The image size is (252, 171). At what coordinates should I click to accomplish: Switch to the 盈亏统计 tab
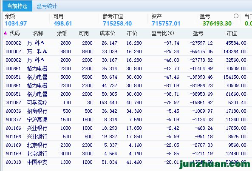[x=47, y=6]
